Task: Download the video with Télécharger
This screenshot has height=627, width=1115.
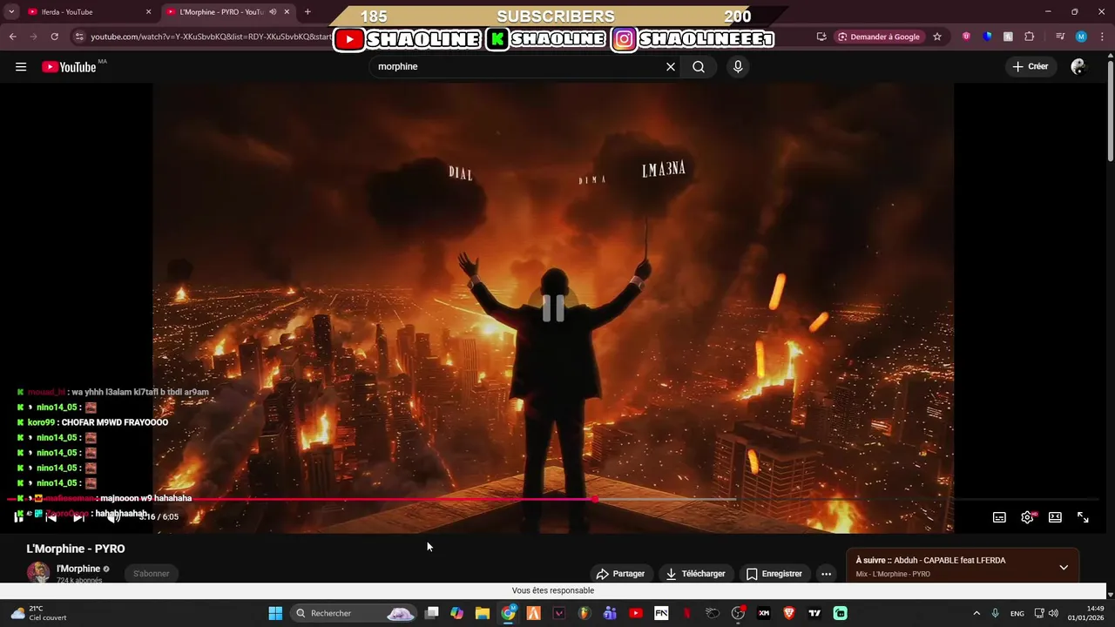Action: point(695,574)
